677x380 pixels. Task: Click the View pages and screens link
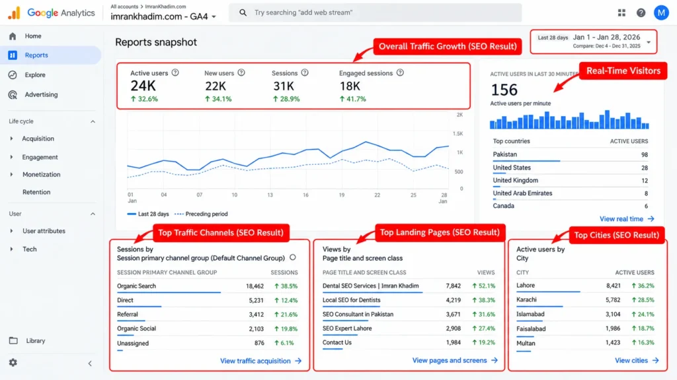[x=450, y=360]
